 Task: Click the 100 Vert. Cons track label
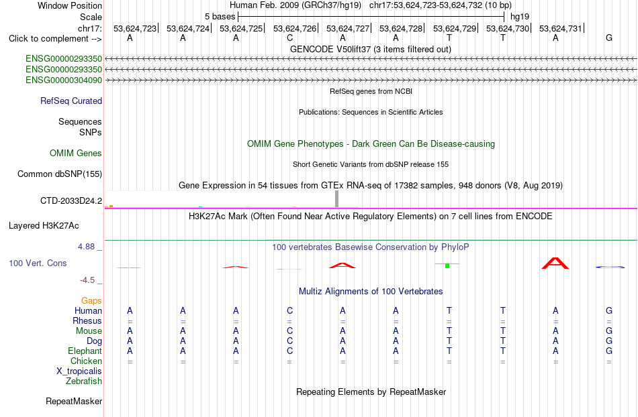[x=38, y=263]
